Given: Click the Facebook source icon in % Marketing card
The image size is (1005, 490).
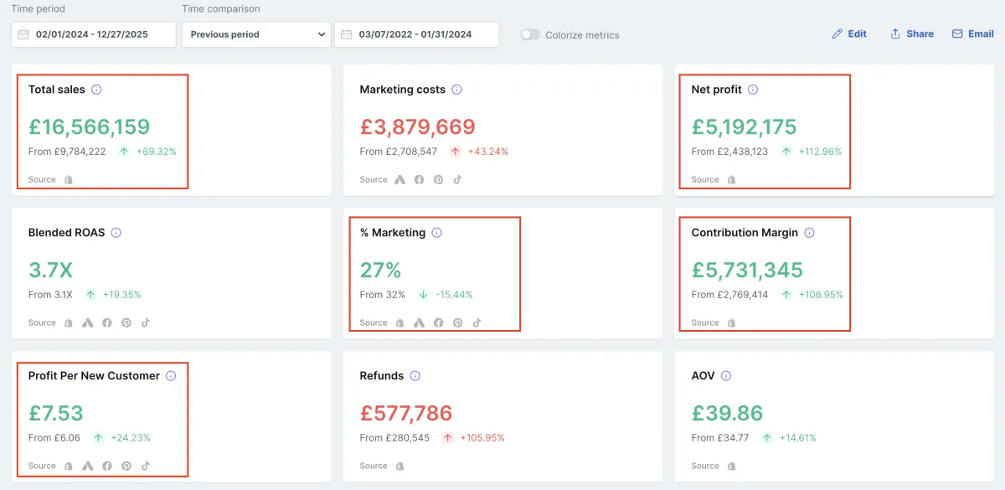Looking at the screenshot, I should (x=438, y=323).
